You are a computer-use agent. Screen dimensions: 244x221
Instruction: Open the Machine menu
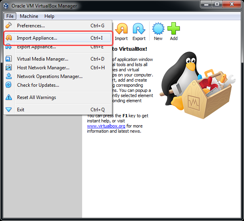(29, 16)
